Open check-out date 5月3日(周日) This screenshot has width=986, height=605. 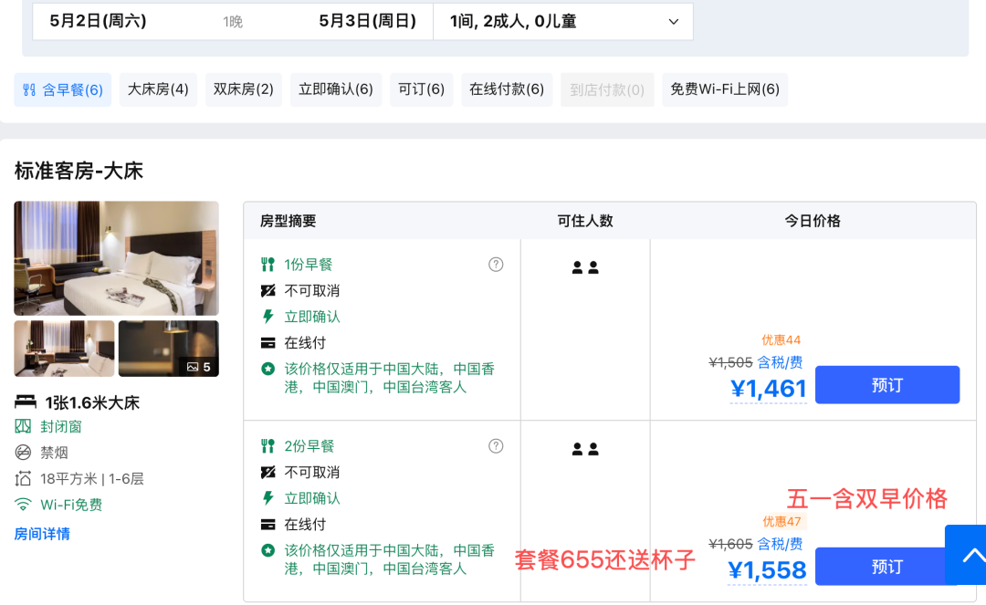coord(367,21)
